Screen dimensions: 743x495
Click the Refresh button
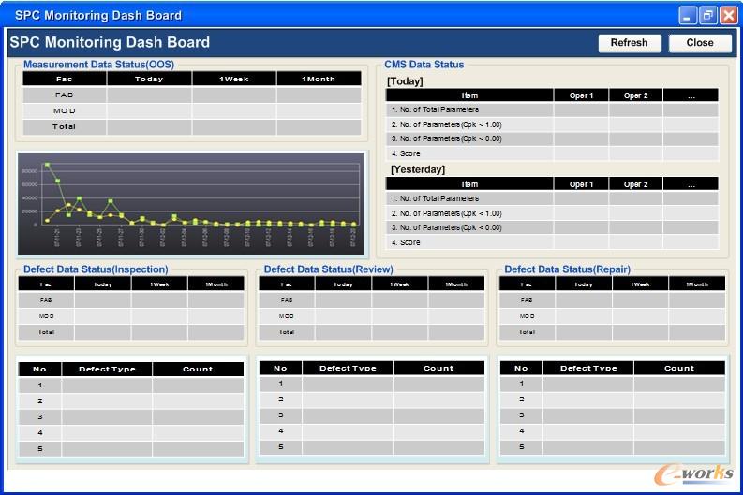629,43
